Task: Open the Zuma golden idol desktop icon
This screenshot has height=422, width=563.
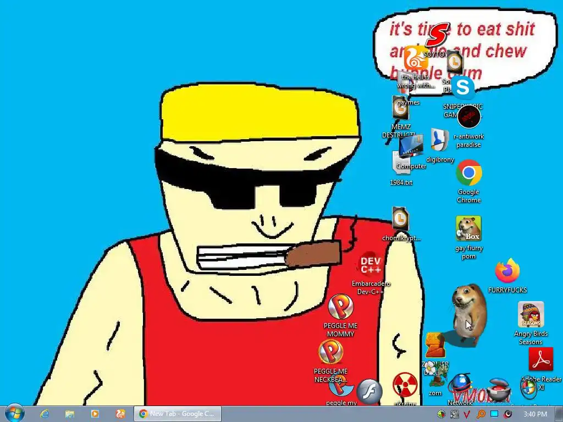Action: tap(435, 346)
